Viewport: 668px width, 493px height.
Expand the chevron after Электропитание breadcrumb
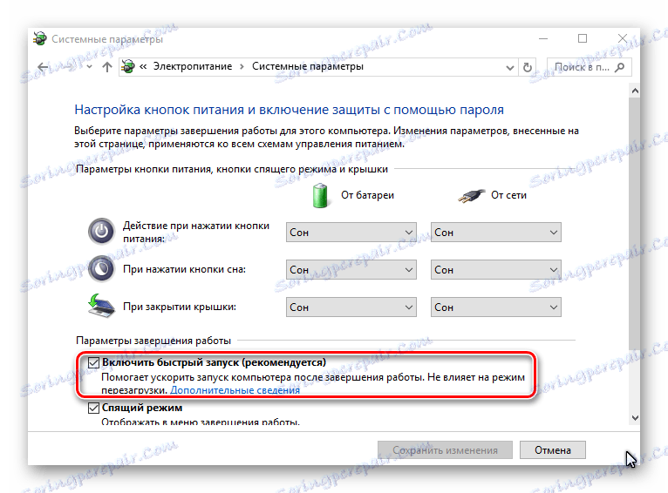[x=242, y=67]
